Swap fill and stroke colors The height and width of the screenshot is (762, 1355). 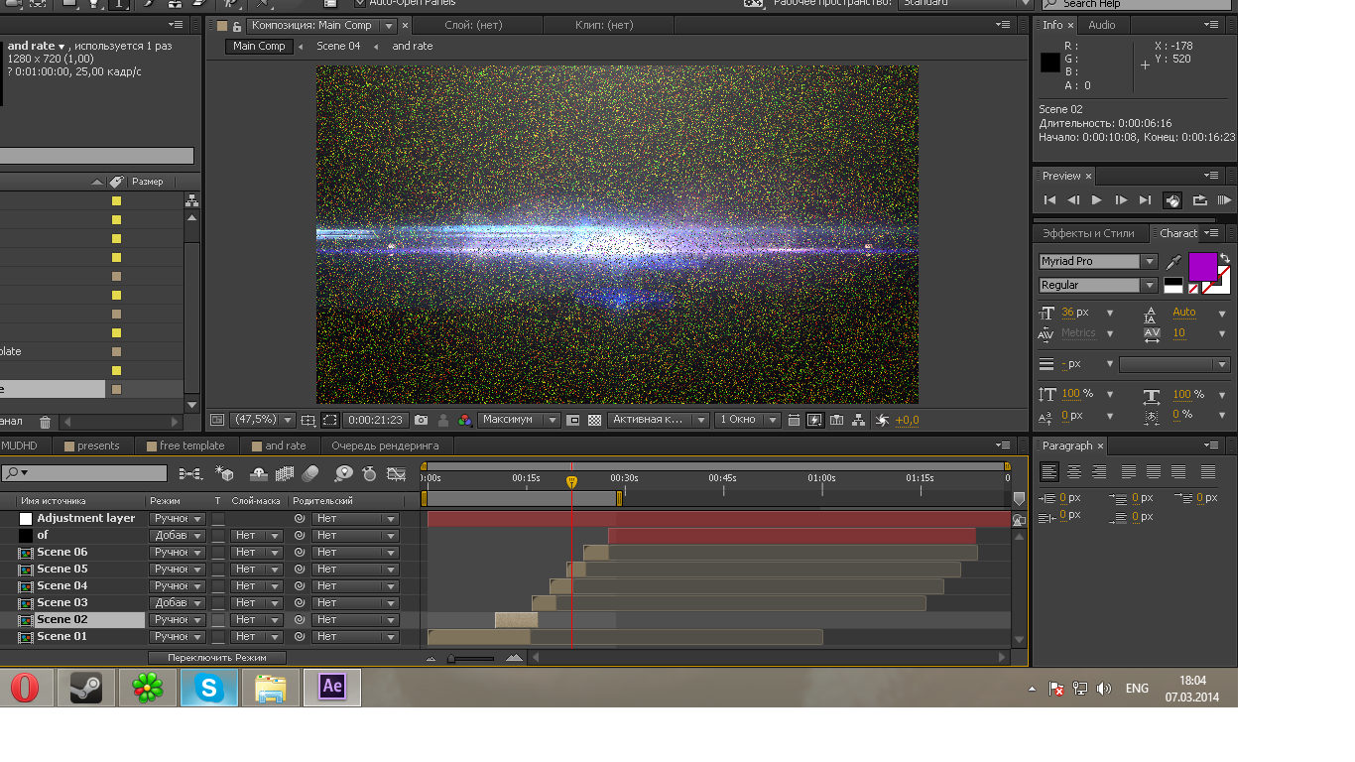point(1225,258)
